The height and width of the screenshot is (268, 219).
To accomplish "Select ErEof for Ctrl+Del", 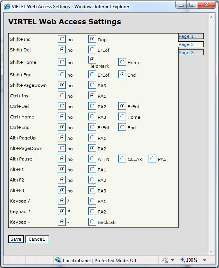I will point(122,106).
